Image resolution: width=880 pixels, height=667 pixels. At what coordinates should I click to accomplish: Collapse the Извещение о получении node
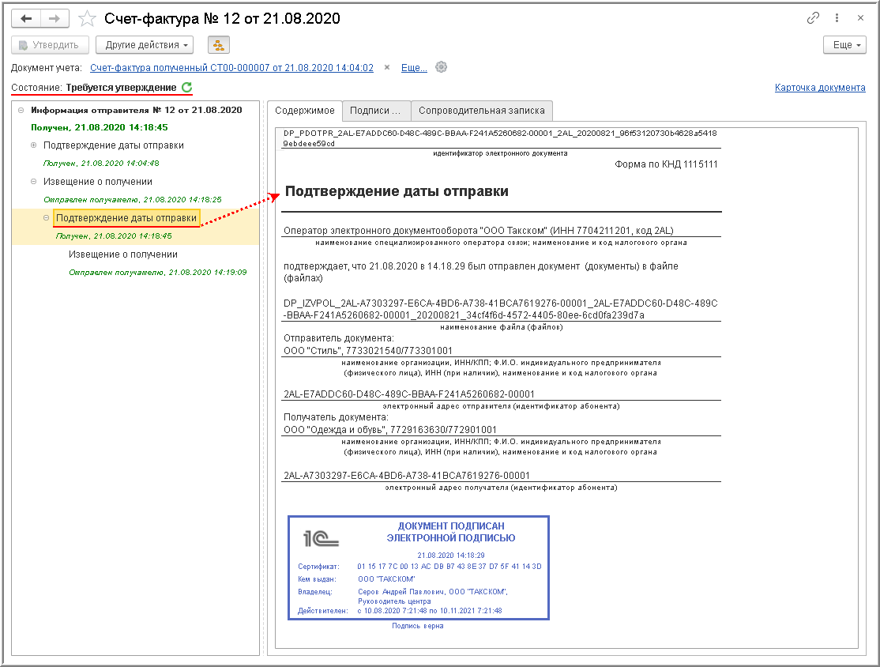34,181
